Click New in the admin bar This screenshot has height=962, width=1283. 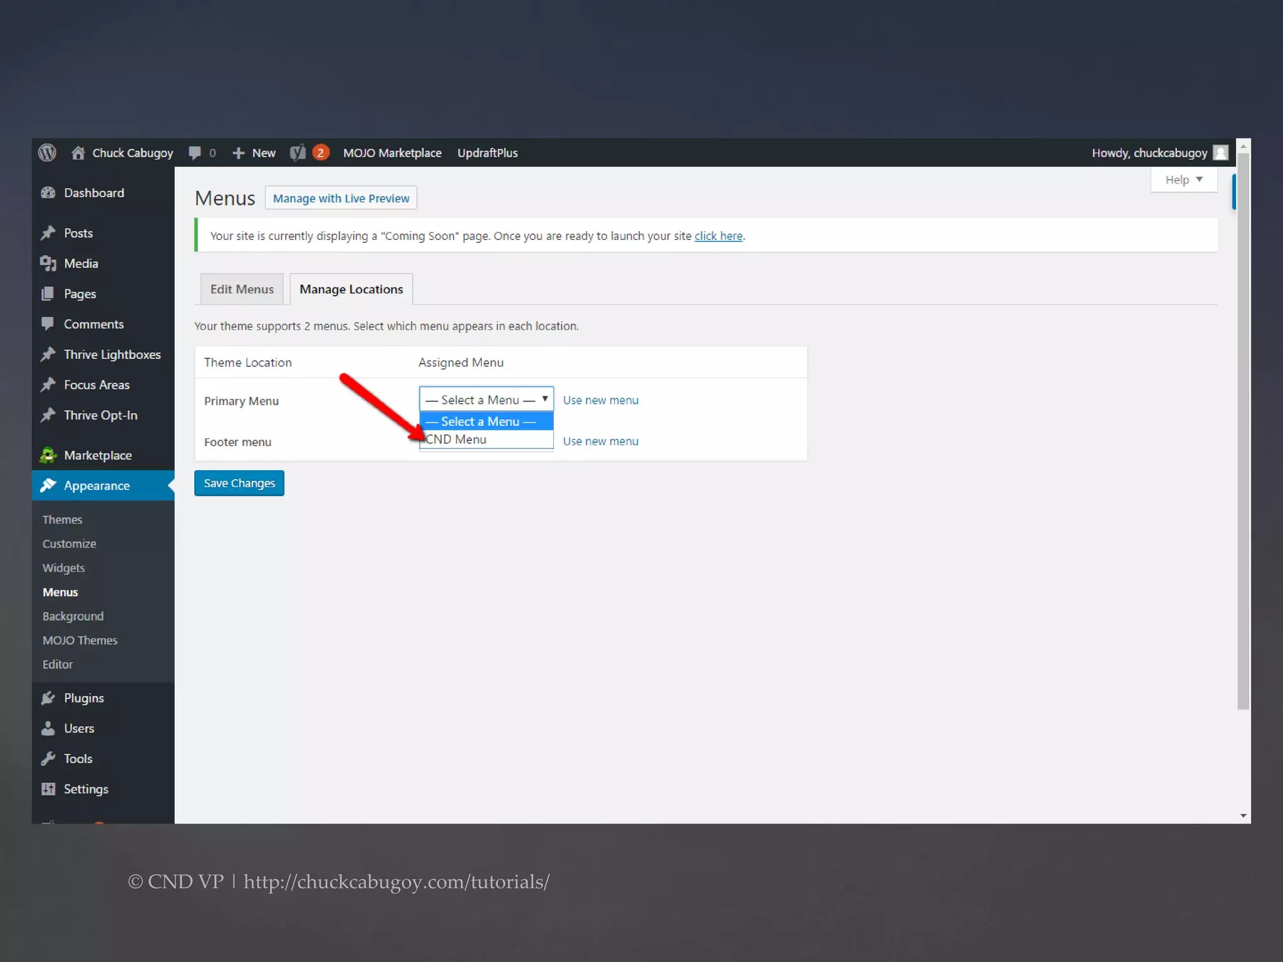point(264,153)
